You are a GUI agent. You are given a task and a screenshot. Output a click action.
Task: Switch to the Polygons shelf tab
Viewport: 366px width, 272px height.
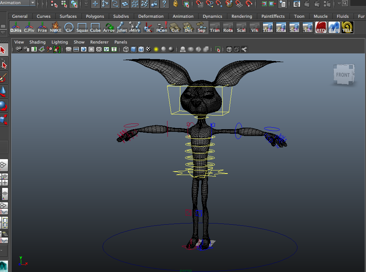(95, 16)
